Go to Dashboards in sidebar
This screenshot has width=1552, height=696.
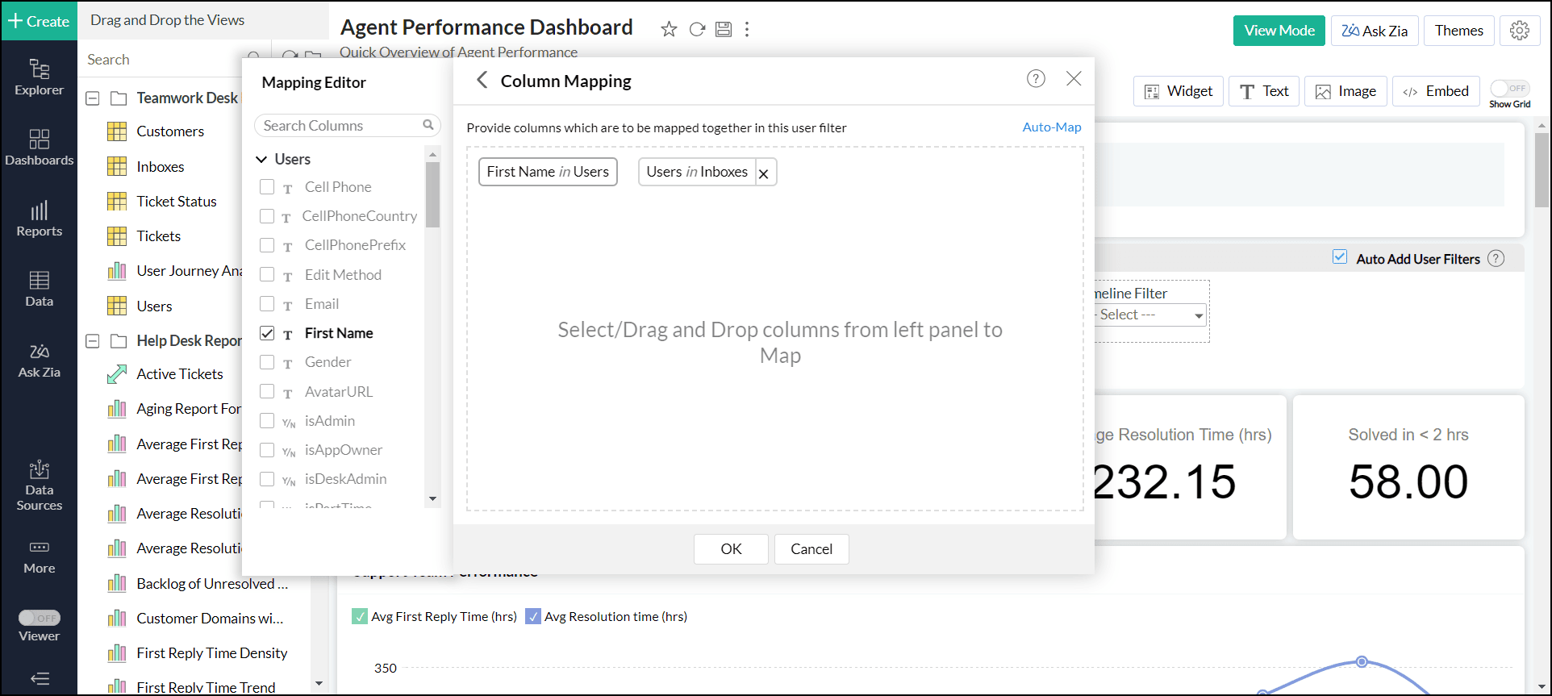pyautogui.click(x=39, y=148)
